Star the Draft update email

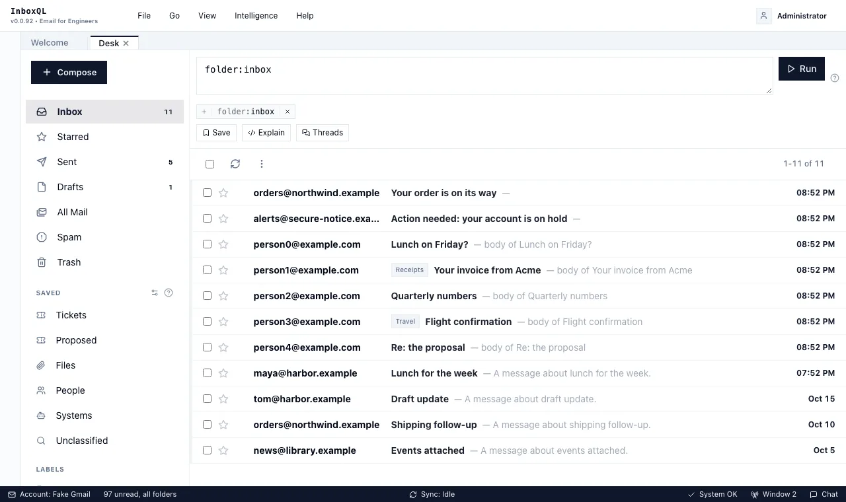click(x=223, y=399)
